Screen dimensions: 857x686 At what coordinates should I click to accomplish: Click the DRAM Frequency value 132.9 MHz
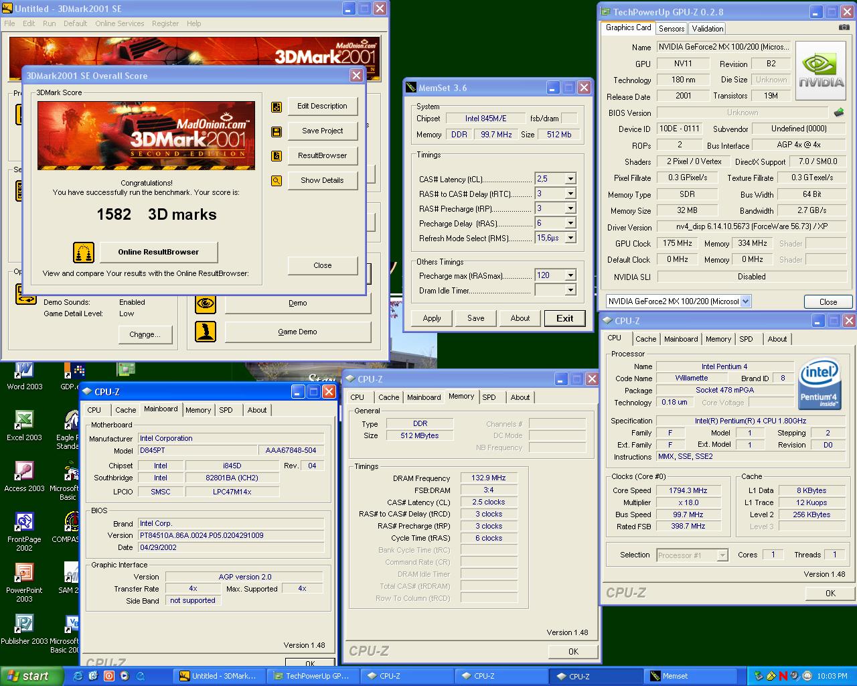[489, 478]
